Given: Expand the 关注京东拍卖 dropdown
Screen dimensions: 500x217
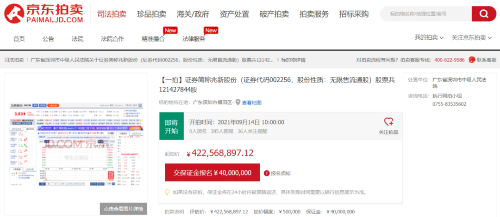Looking at the screenshot, I should [x=471, y=37].
